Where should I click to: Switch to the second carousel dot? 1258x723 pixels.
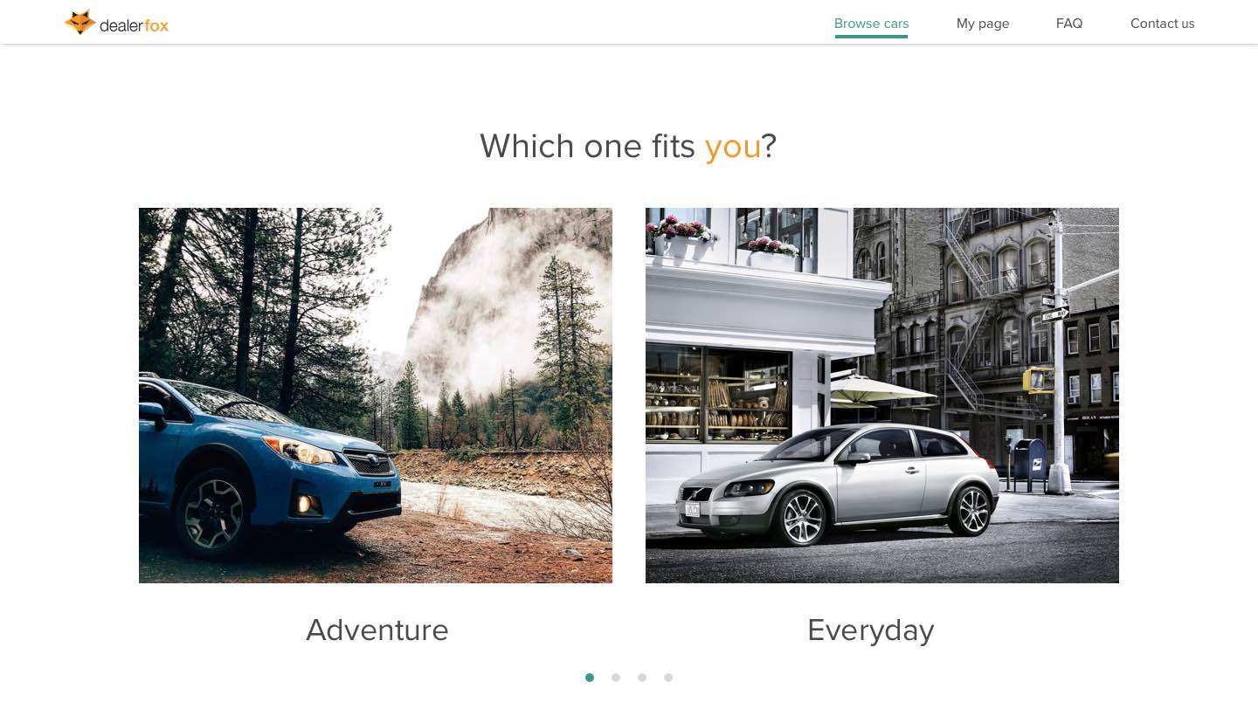pyautogui.click(x=616, y=678)
